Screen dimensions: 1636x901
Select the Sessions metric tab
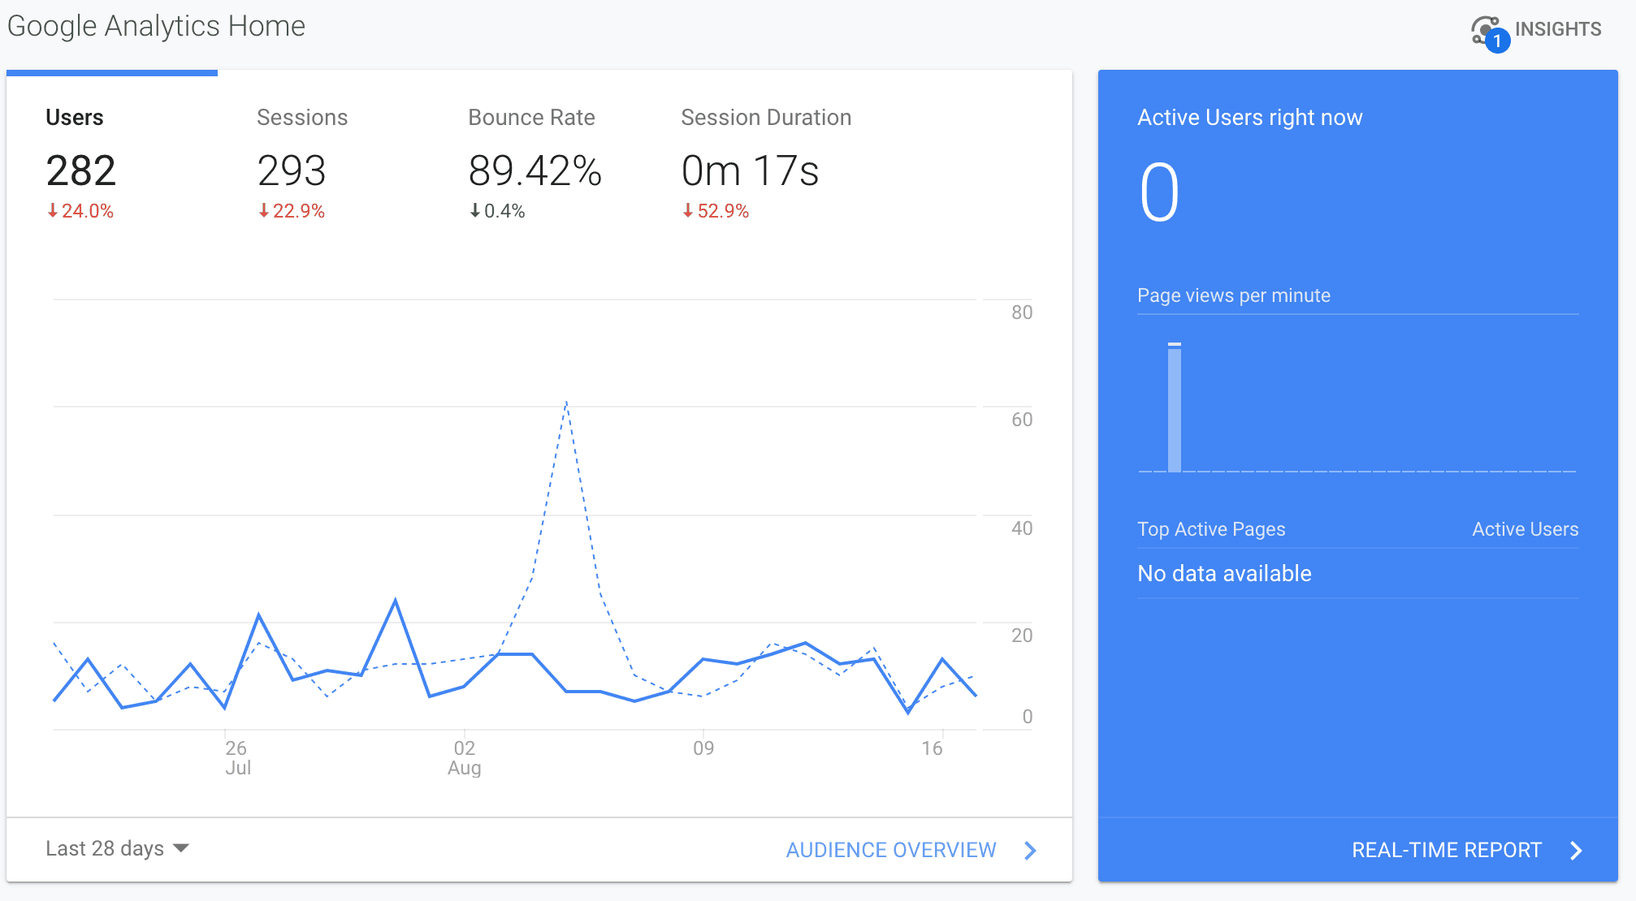[323, 162]
